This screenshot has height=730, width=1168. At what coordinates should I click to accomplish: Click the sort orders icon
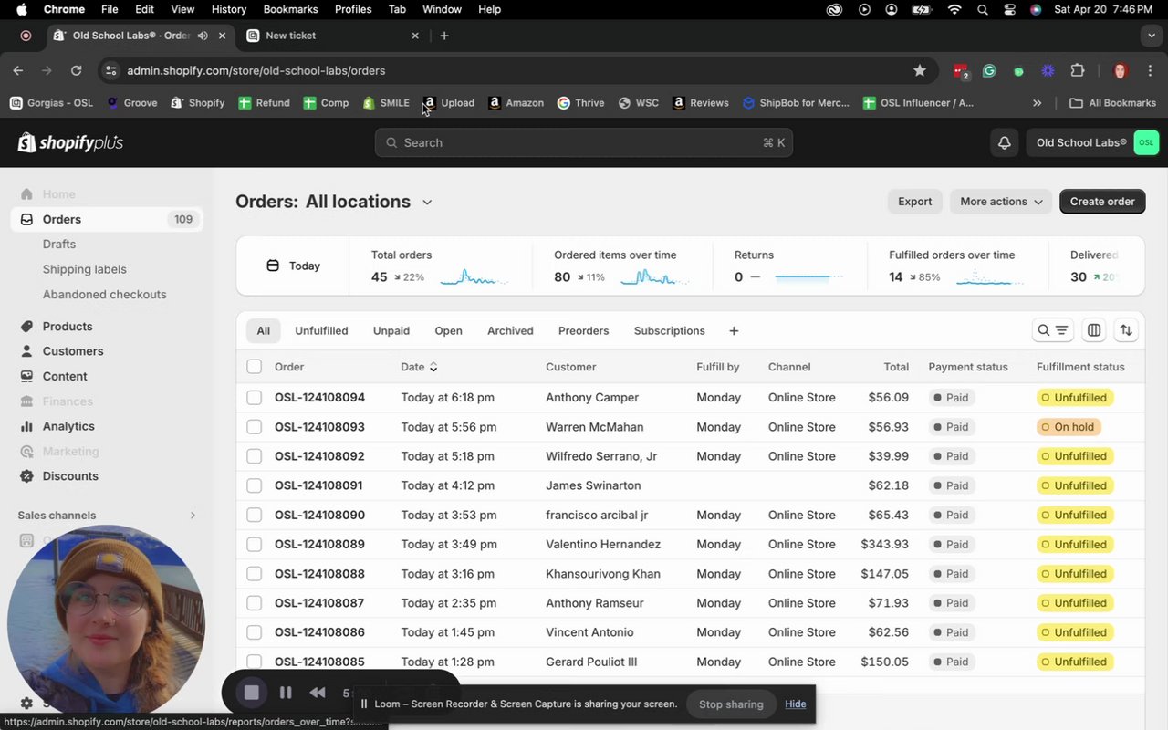pos(1126,330)
